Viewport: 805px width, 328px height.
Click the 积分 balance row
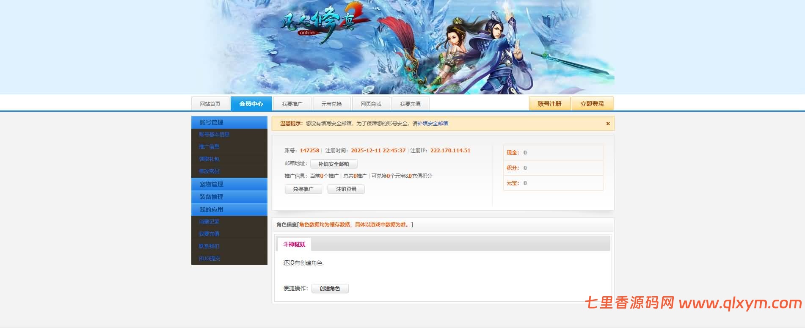click(553, 168)
